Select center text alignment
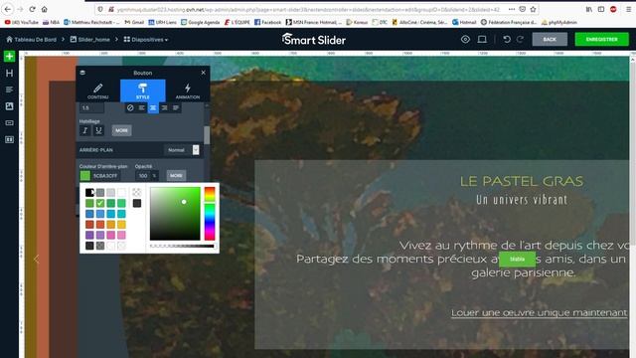The height and width of the screenshot is (358, 636). (153, 108)
